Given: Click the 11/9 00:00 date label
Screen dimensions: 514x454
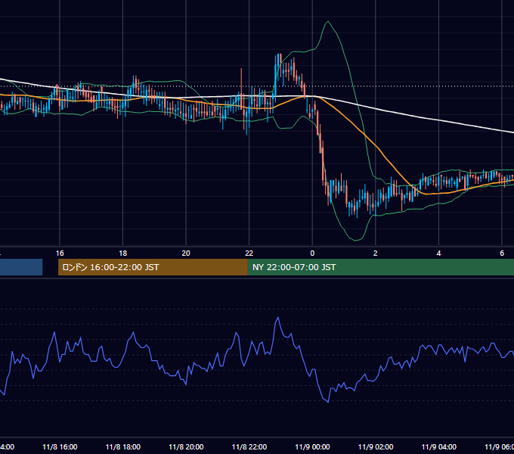Looking at the screenshot, I should (x=312, y=446).
